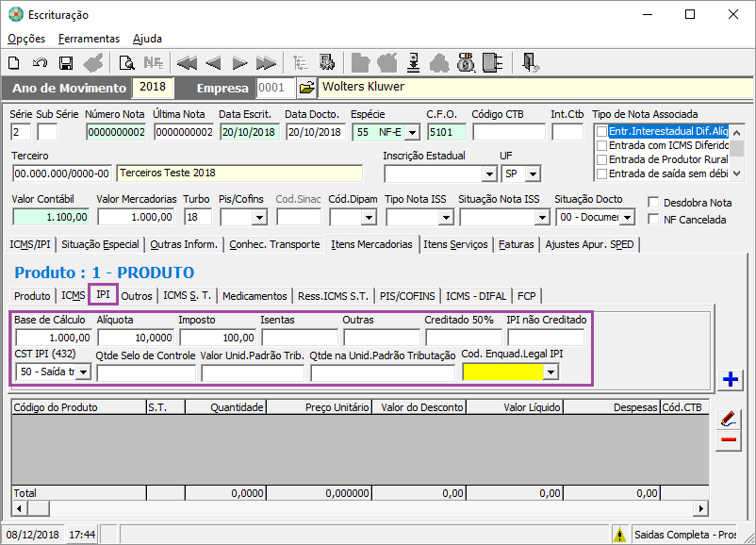Open the CTB money bag icon
The width and height of the screenshot is (756, 545).
(x=466, y=62)
